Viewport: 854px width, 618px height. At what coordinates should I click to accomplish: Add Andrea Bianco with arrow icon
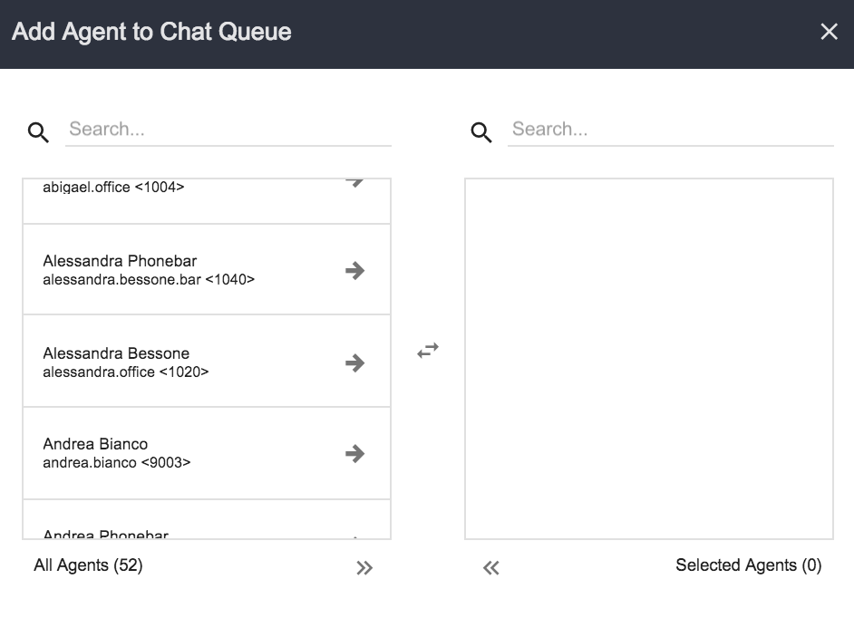point(355,453)
